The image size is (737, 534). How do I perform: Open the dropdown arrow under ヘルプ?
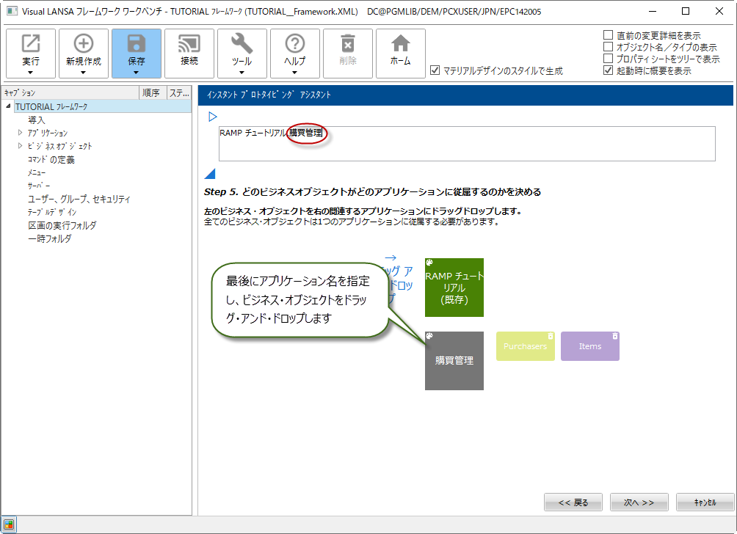tap(294, 73)
